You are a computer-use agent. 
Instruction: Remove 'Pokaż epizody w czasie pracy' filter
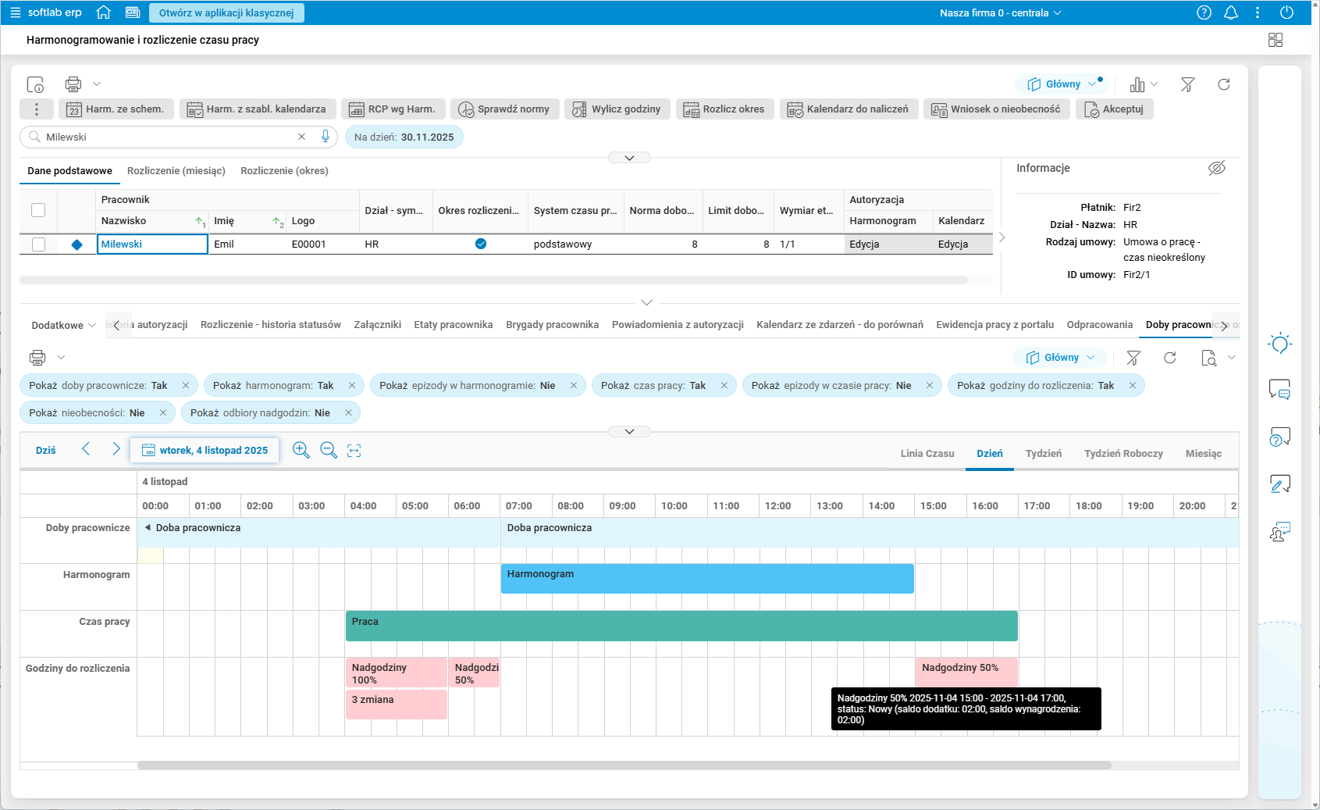(930, 385)
